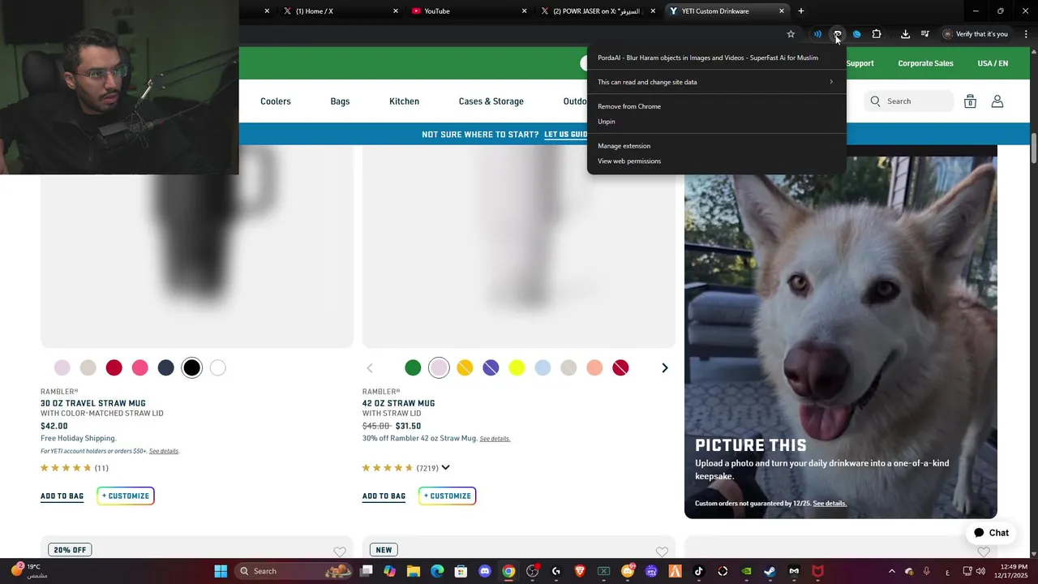1038x584 pixels.
Task: Open TikTok from taskbar
Action: click(x=698, y=571)
